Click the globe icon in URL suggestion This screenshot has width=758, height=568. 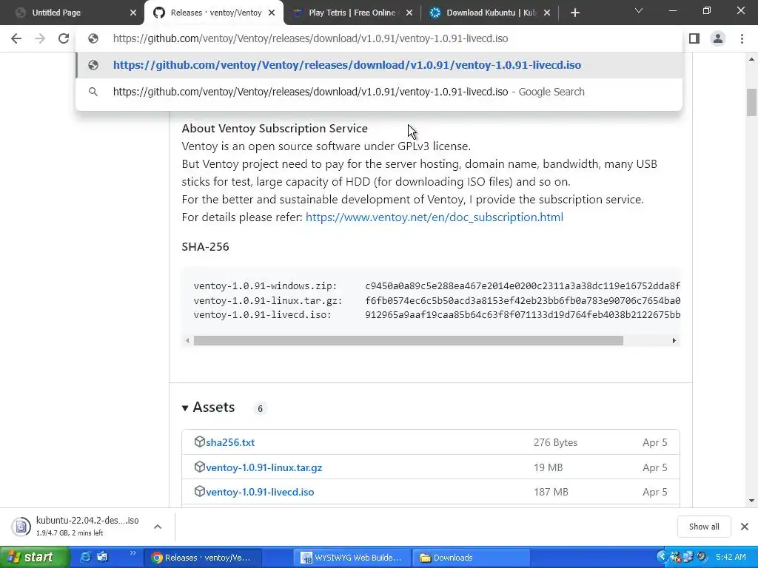coord(93,65)
